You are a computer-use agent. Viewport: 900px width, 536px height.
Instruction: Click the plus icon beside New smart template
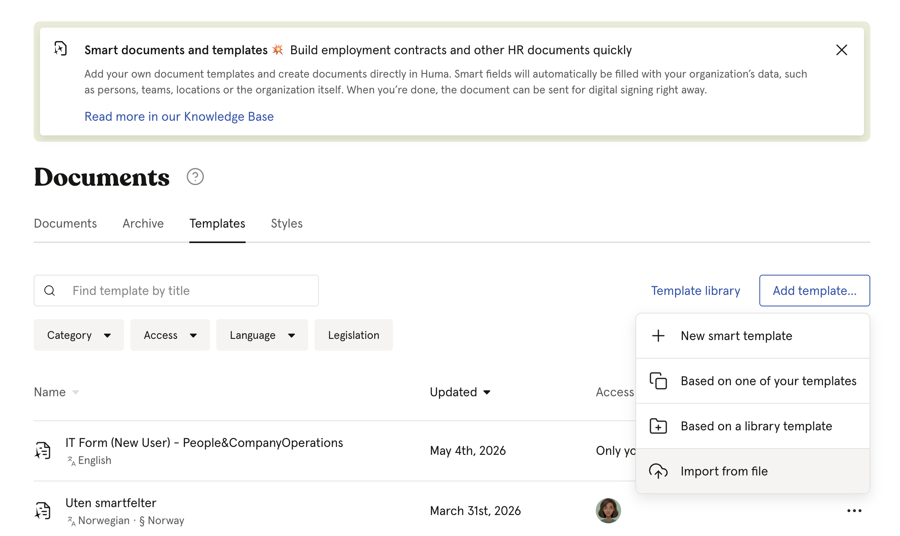click(x=658, y=336)
